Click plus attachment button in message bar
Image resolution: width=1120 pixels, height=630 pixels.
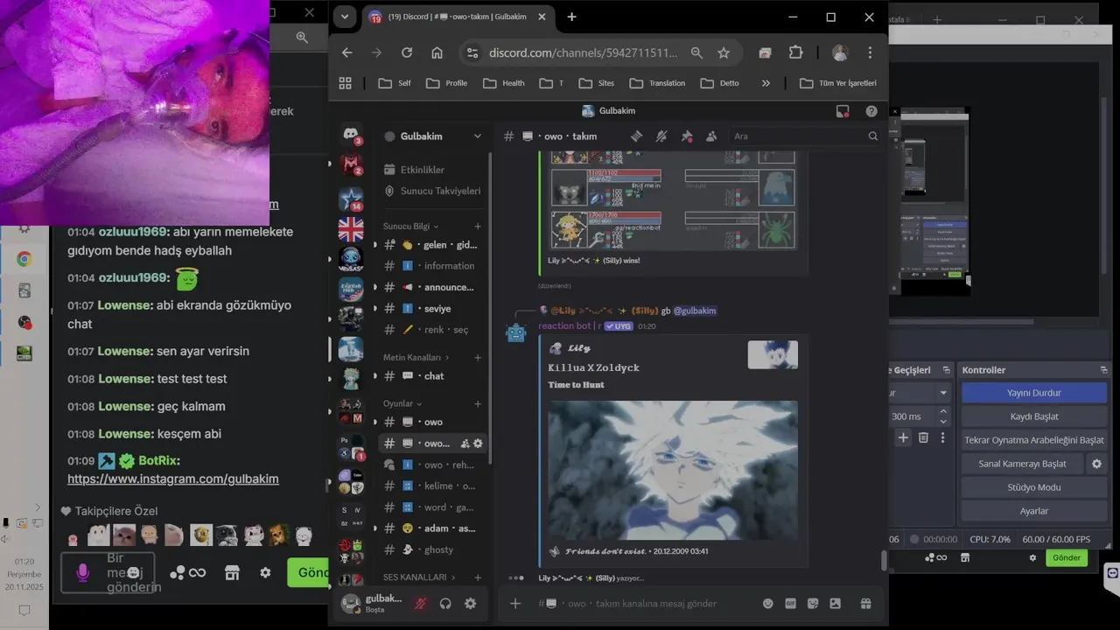515,603
